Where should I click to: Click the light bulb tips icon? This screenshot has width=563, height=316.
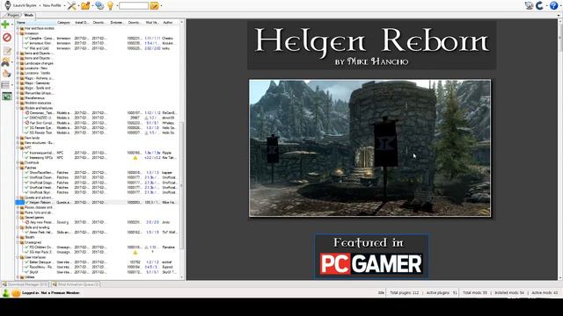point(111,5)
